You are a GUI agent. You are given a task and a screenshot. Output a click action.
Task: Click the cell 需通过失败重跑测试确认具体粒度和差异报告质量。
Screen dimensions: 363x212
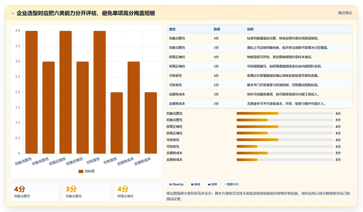tap(283, 76)
